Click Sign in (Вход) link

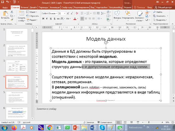[x=150, y=7]
